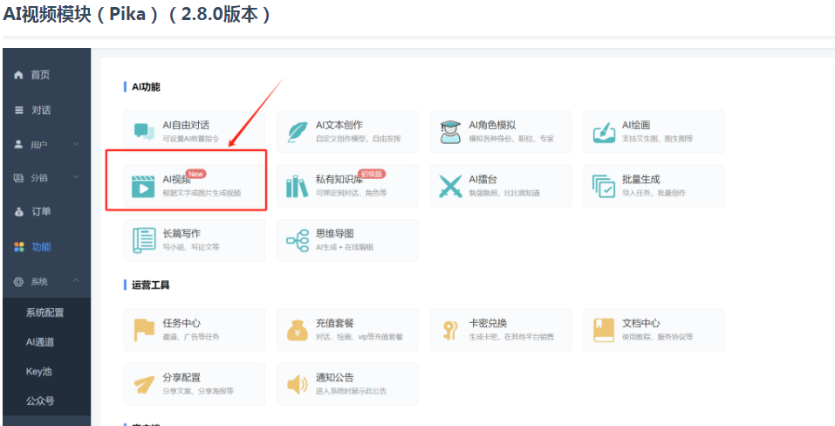Open the AI文本创作 card title
This screenshot has height=426, width=835.
[339, 125]
